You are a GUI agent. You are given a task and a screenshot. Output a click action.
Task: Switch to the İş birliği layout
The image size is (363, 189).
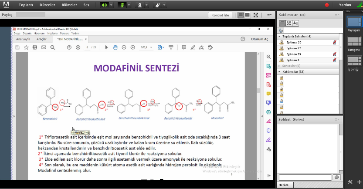tap(354, 61)
